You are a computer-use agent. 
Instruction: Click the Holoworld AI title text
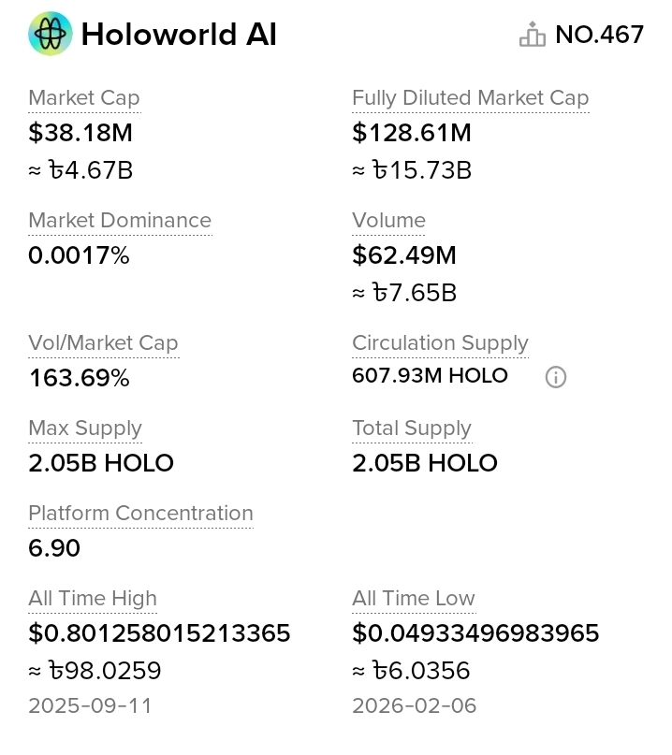[x=179, y=35]
